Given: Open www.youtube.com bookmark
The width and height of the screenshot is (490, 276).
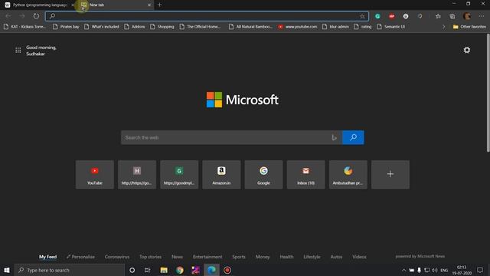Looking at the screenshot, I should tap(298, 27).
